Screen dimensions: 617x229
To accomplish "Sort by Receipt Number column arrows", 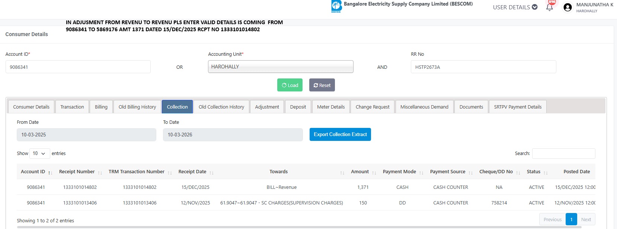I will pos(100,172).
